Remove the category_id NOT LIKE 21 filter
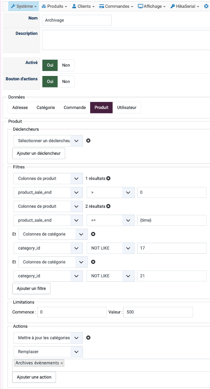The width and height of the screenshot is (210, 389). click(x=93, y=262)
